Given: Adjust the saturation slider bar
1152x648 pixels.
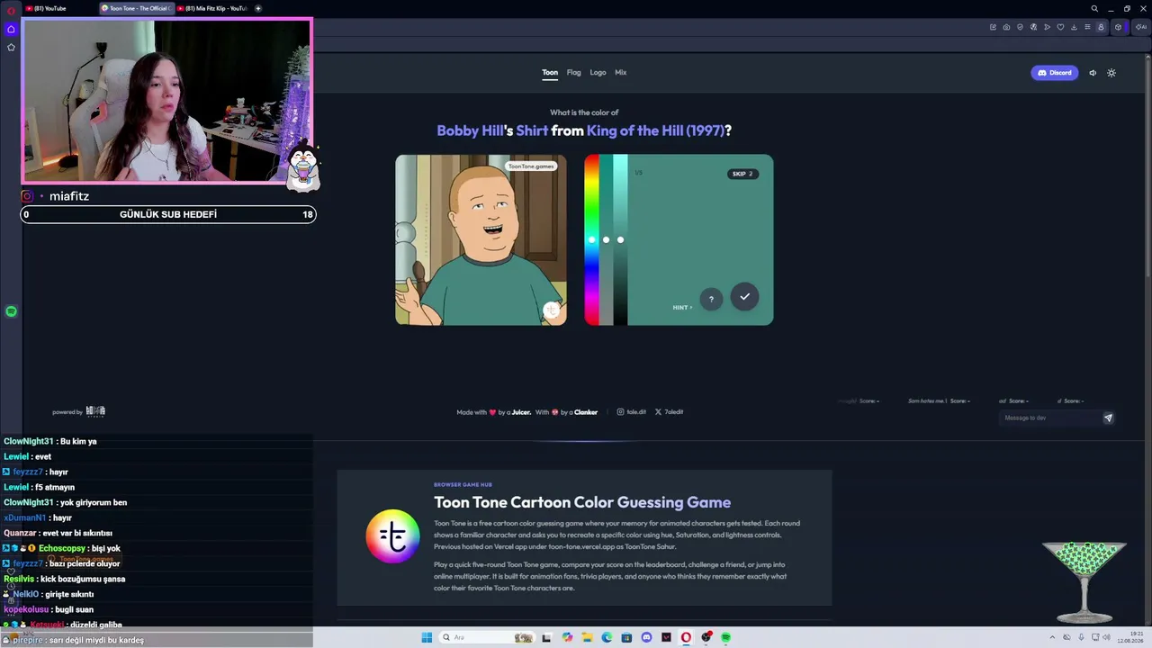Looking at the screenshot, I should coord(606,239).
